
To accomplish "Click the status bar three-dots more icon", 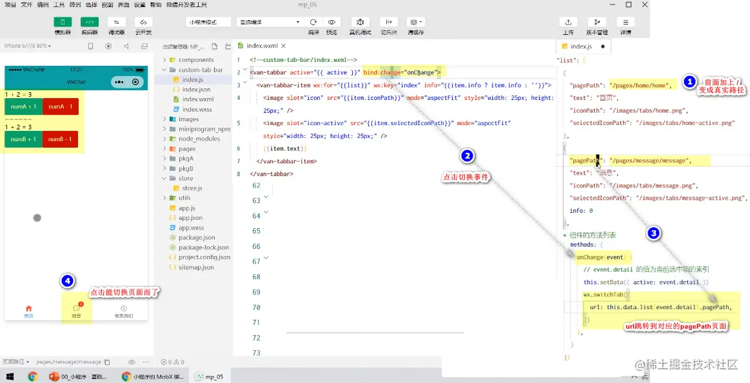I will (146, 362).
